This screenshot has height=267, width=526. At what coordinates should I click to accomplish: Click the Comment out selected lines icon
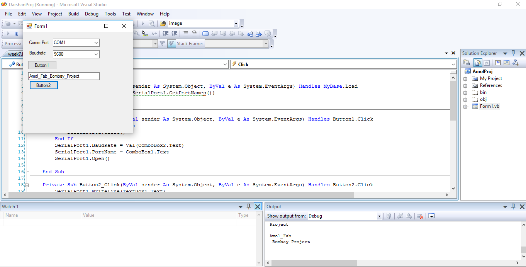pos(185,34)
